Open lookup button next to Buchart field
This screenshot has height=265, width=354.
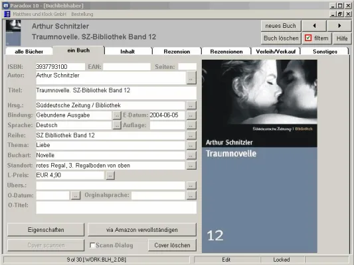tap(191, 155)
